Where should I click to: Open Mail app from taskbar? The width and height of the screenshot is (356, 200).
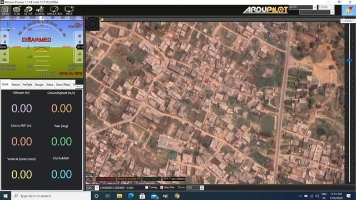155,196
